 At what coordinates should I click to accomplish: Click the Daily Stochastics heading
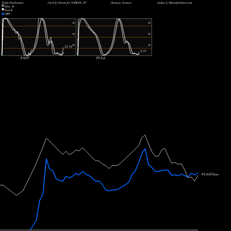click(12, 3)
